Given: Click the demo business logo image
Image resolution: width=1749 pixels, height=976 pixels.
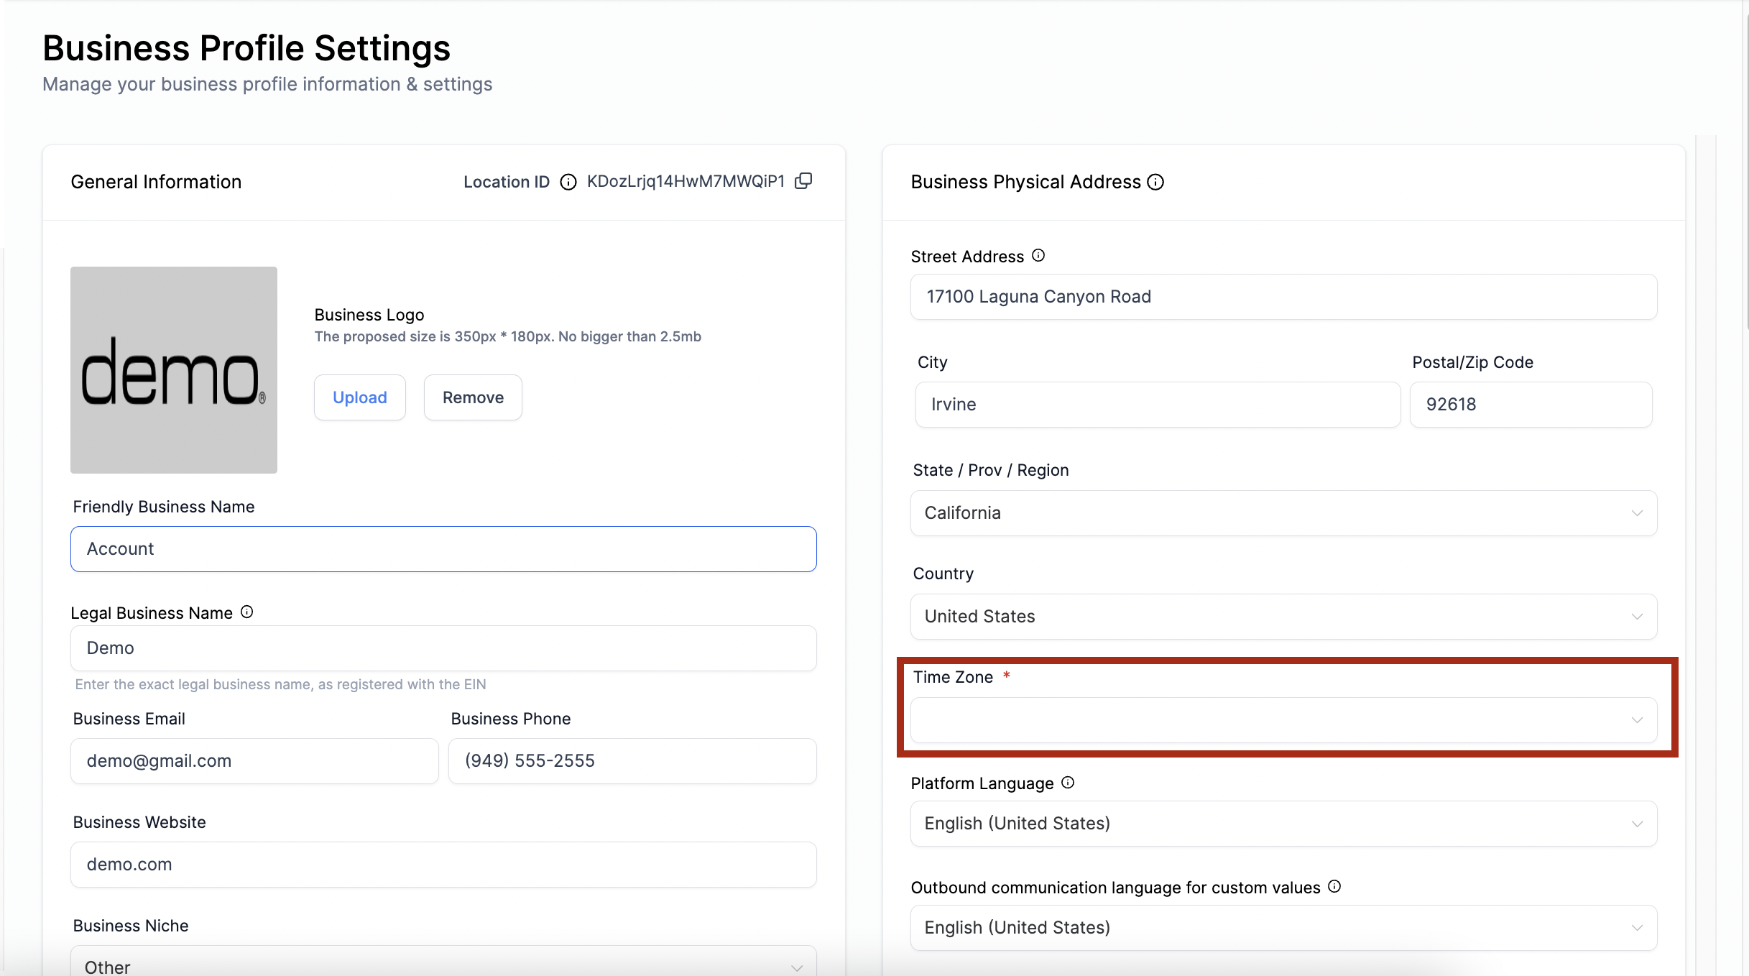Looking at the screenshot, I should [174, 370].
